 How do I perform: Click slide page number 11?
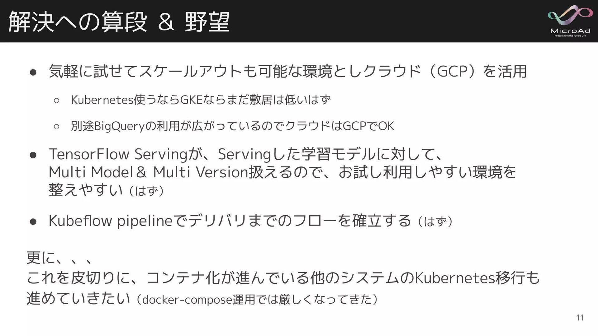580,318
